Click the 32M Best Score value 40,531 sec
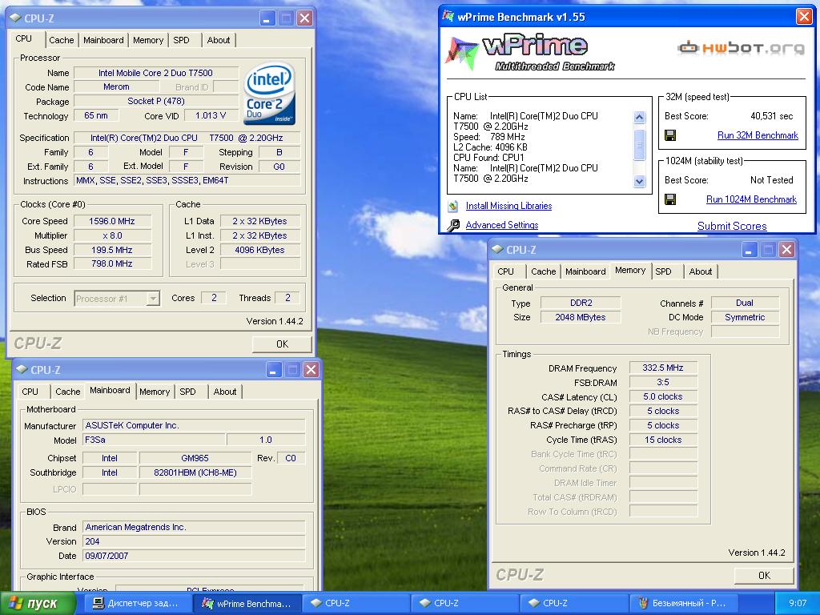The width and height of the screenshot is (820, 615). 771,116
